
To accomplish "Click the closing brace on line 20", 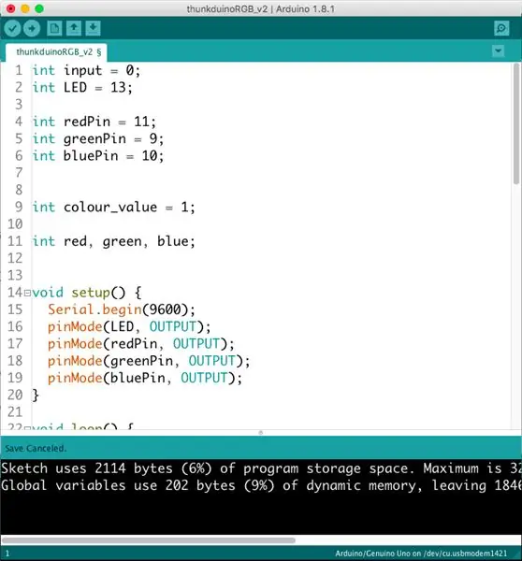I will click(36, 396).
